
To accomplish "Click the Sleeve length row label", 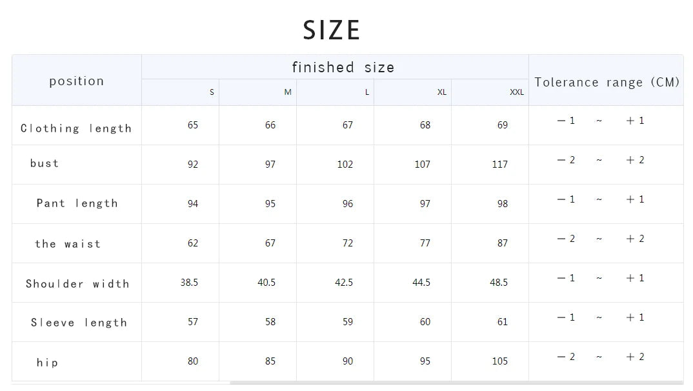I will [x=79, y=323].
